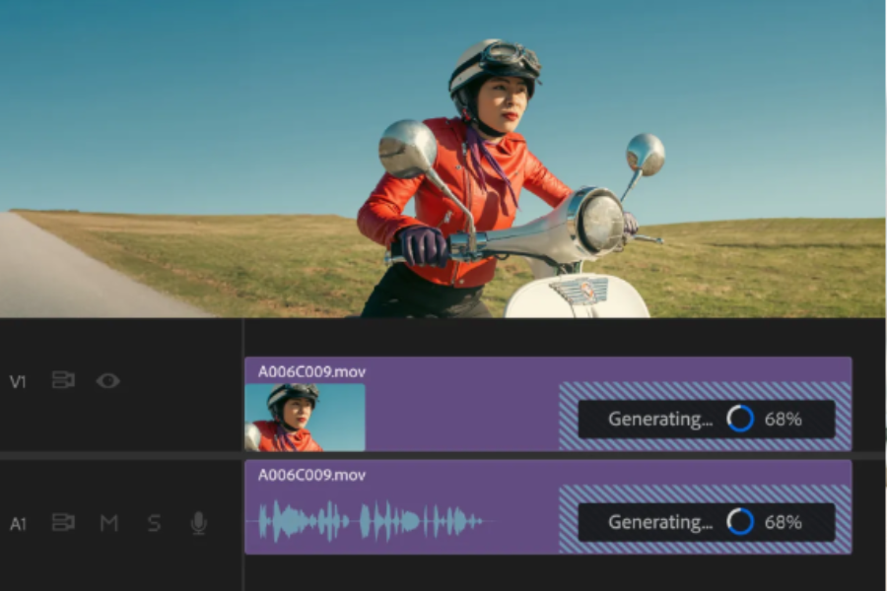
Task: Select the A006C009.mov clip name on V1
Action: 311,371
